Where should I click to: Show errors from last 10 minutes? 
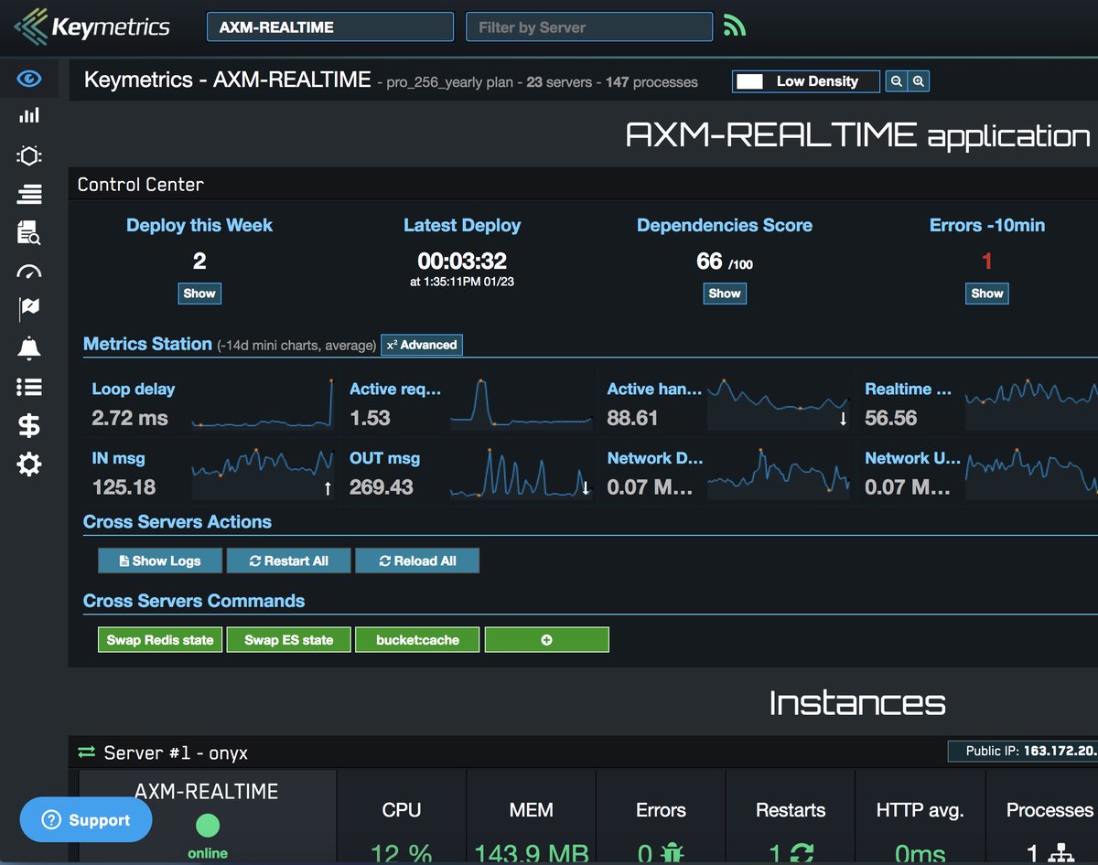tap(987, 294)
